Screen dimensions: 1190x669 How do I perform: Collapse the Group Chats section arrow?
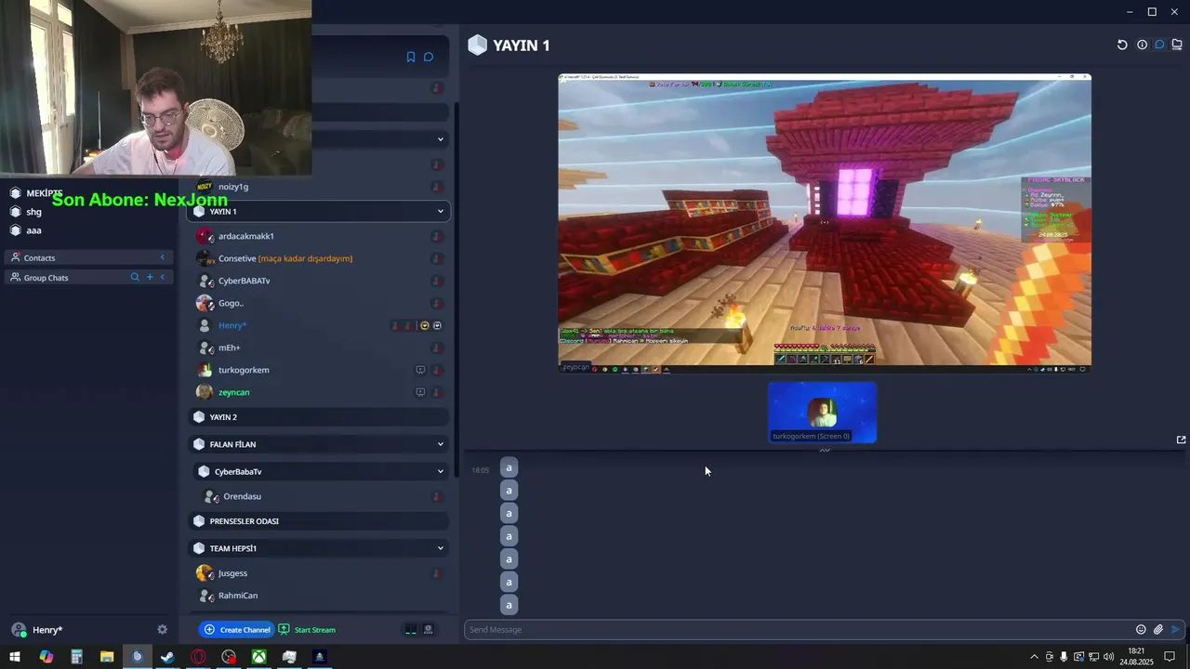[163, 277]
